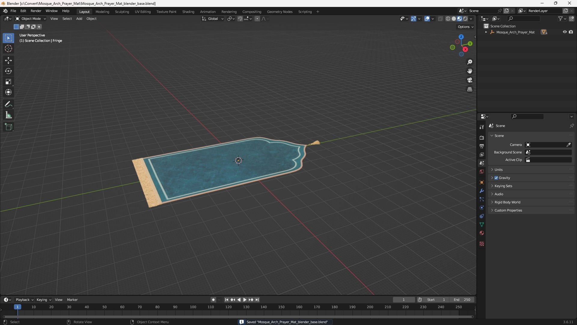Disable Mosque_Arch_Prayer_Mat in renders via camera icon
577x325 pixels.
[571, 32]
